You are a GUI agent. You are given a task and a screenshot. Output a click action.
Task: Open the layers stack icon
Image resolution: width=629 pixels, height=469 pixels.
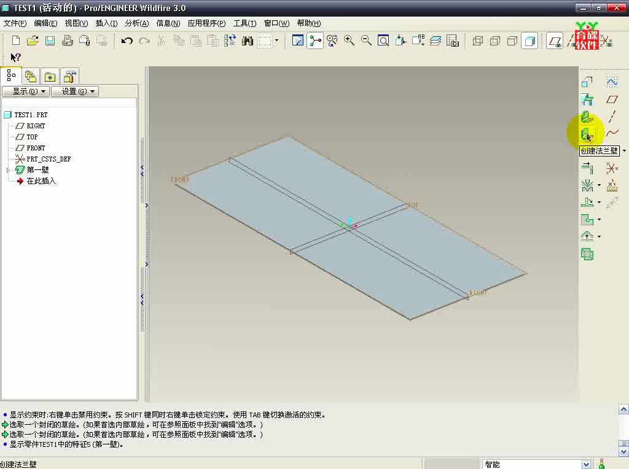tap(436, 41)
